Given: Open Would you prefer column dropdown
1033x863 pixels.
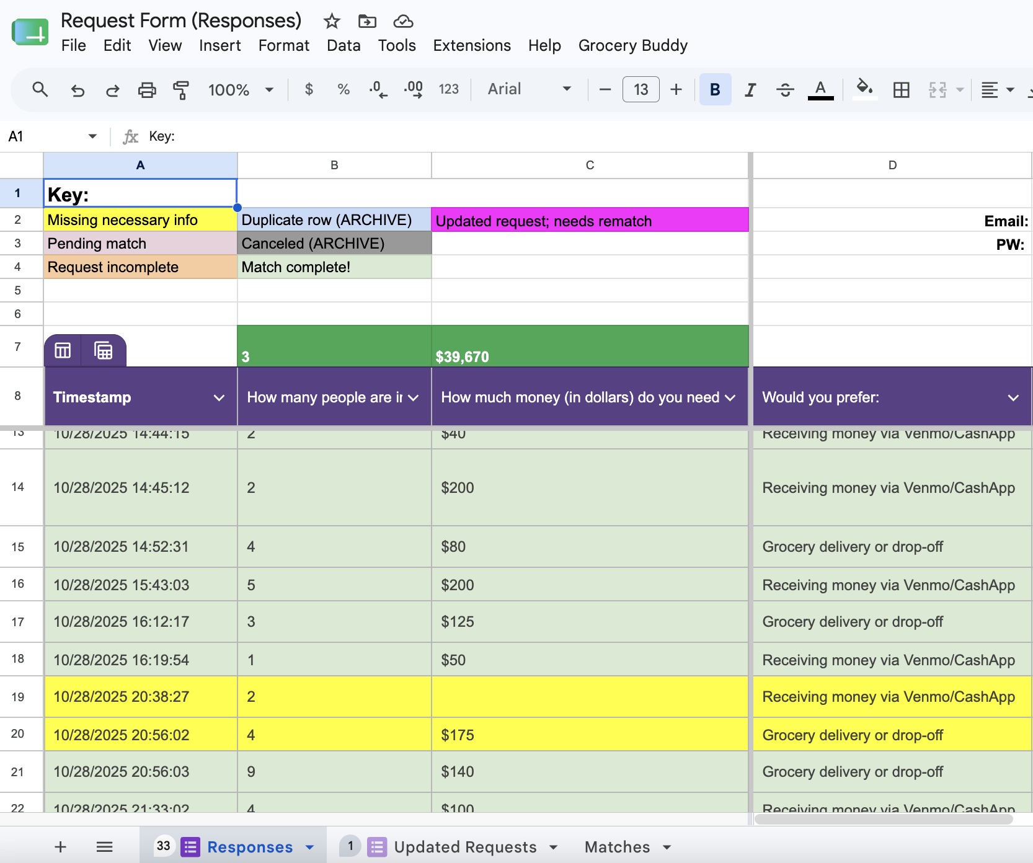Looking at the screenshot, I should tap(1013, 397).
